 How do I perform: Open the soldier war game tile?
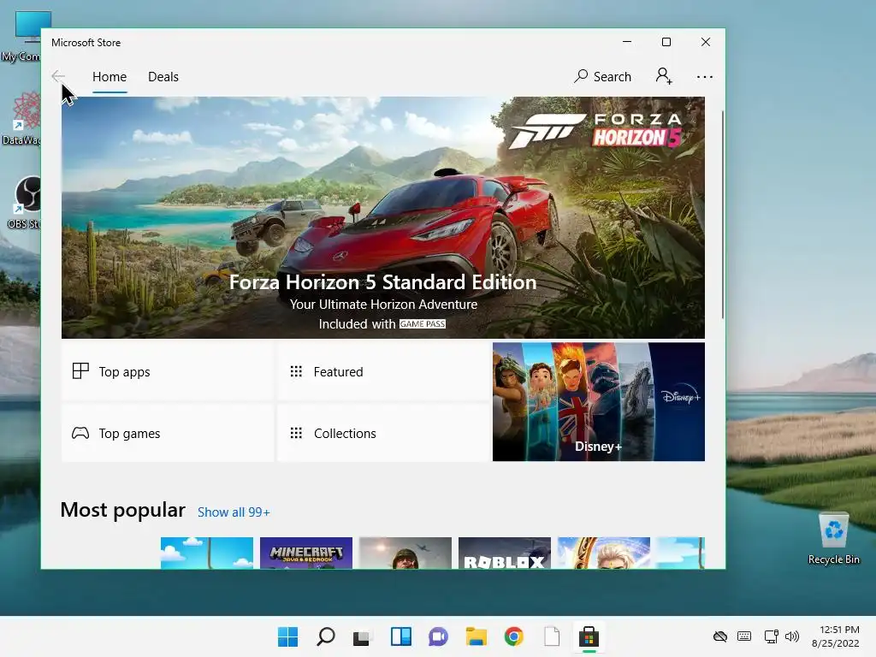pos(405,553)
